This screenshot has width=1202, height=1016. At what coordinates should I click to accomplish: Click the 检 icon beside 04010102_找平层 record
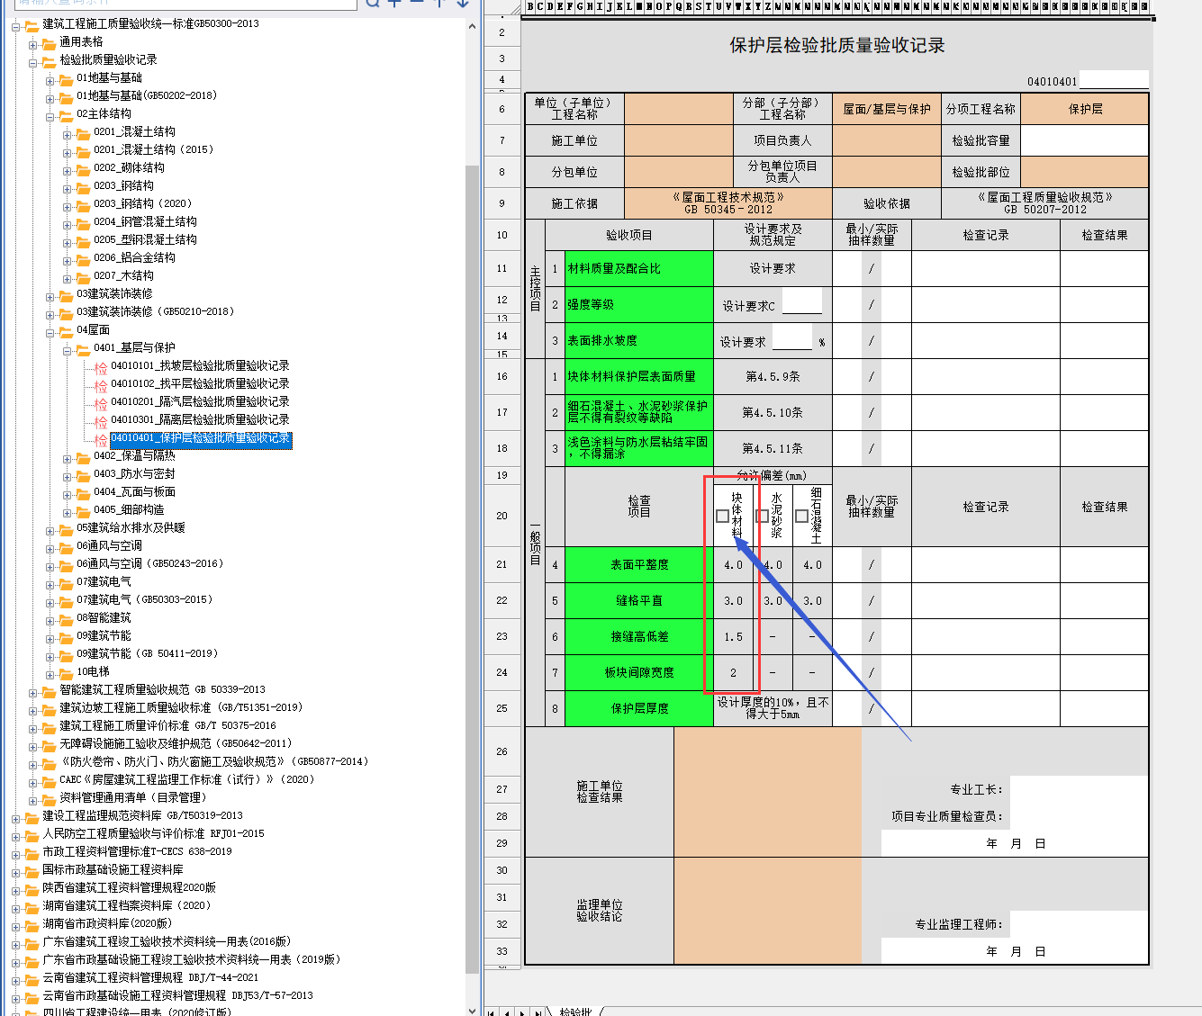tap(101, 385)
